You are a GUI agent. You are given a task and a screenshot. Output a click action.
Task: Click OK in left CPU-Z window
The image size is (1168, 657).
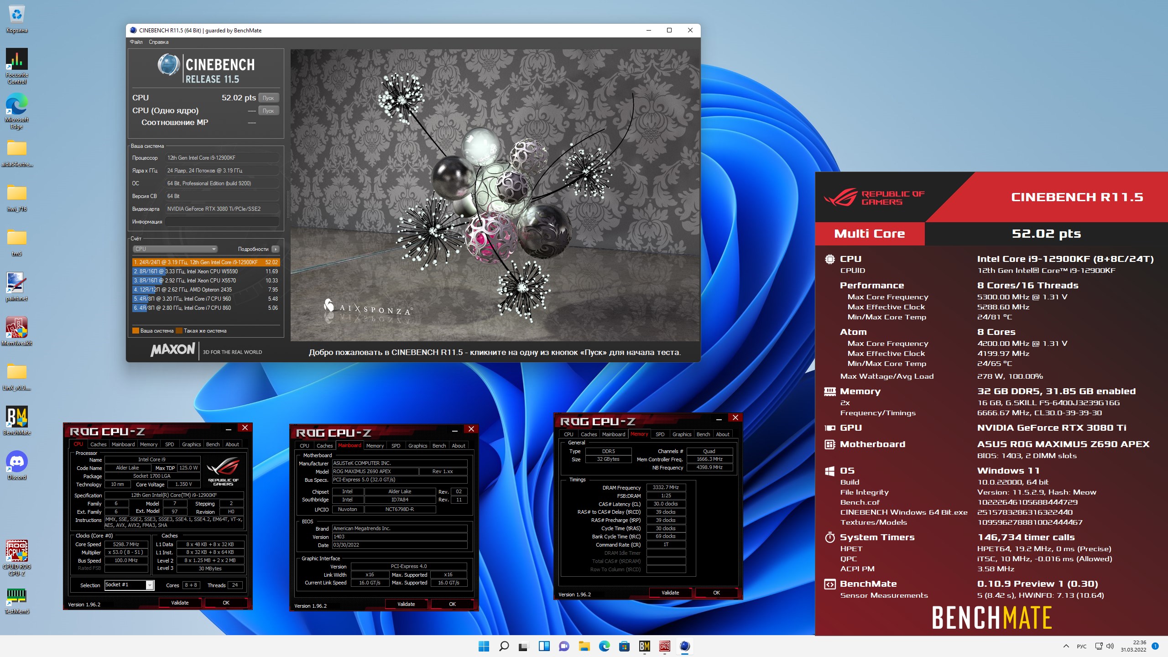pos(226,603)
